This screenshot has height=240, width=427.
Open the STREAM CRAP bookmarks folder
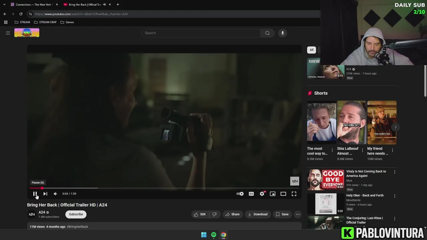[x=45, y=22]
